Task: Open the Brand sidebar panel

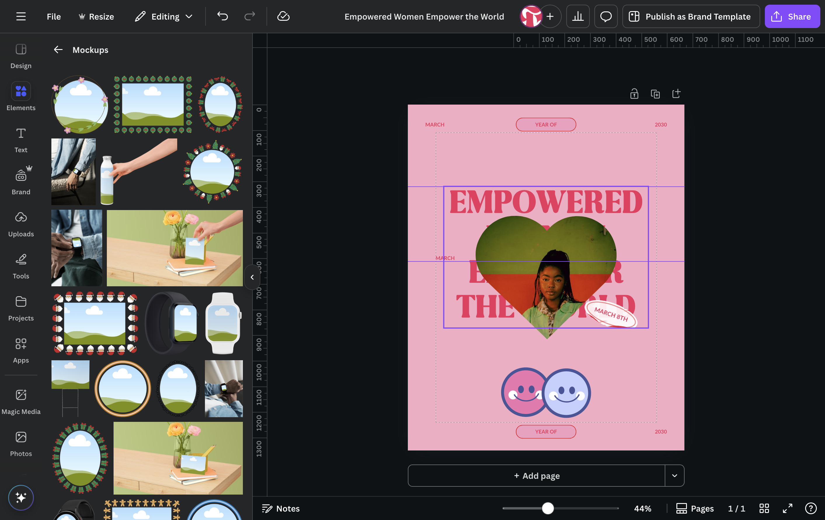Action: [21, 182]
